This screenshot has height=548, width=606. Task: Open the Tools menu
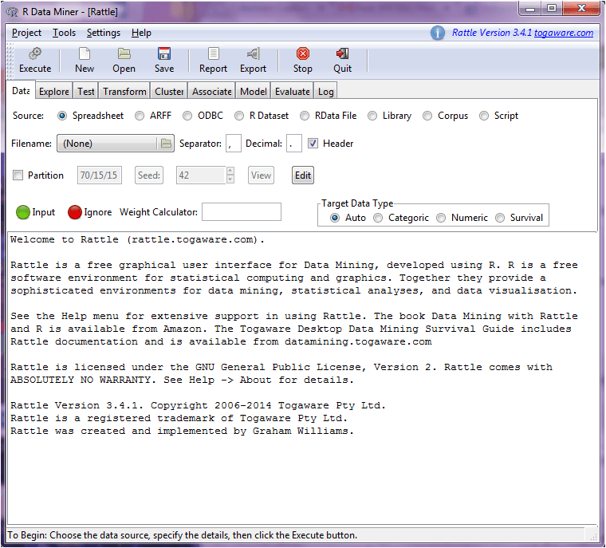[x=64, y=33]
